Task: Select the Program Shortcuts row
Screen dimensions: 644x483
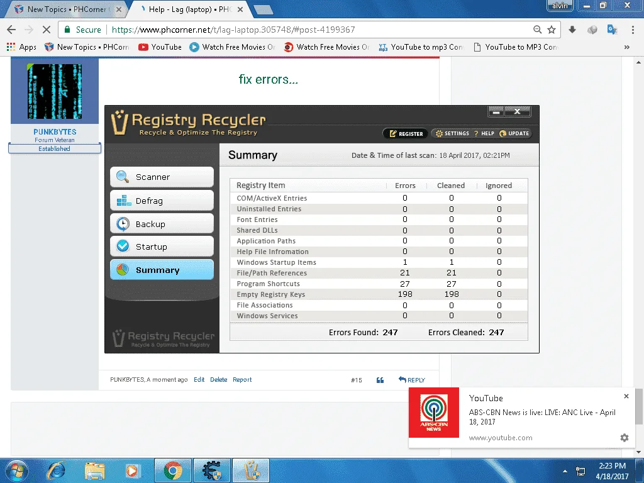Action: (379, 284)
